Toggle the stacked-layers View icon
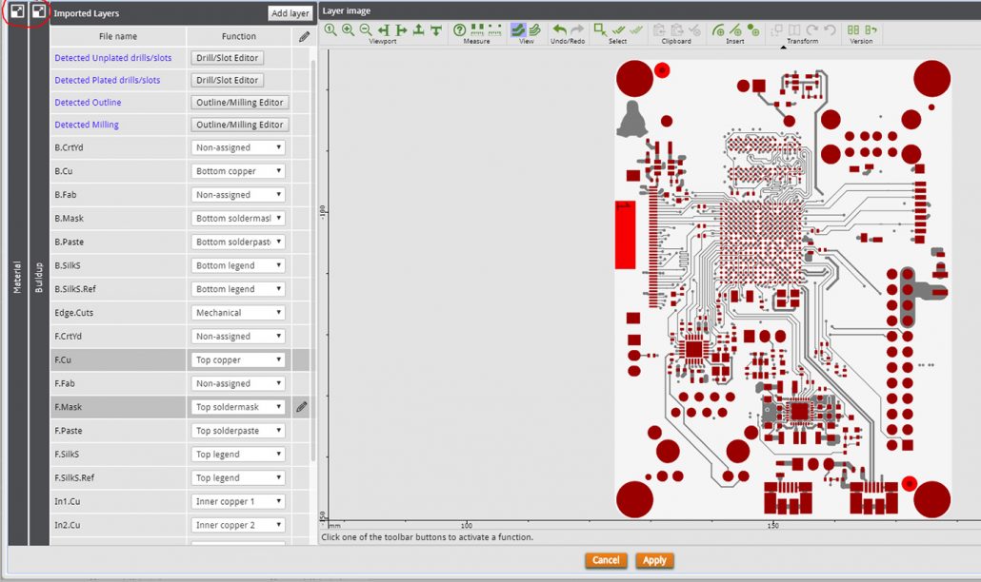 click(535, 30)
